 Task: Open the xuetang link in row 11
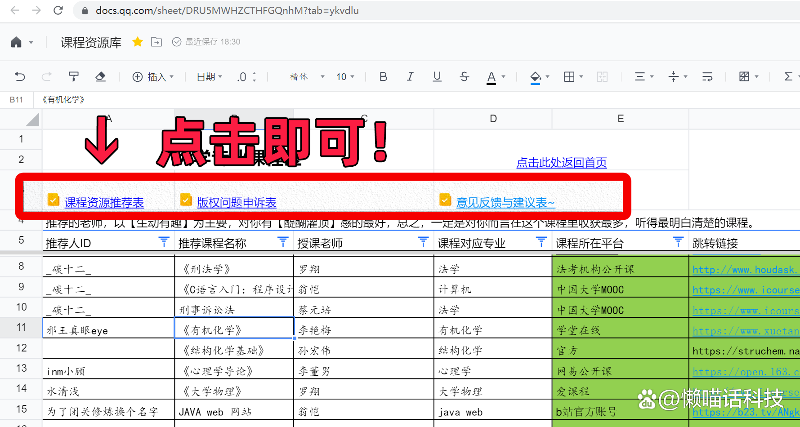(x=746, y=331)
